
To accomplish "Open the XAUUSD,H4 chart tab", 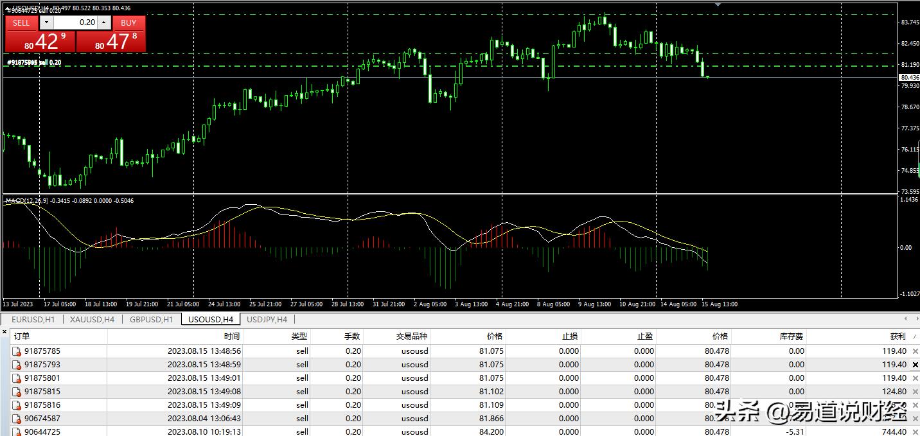I will [x=92, y=319].
